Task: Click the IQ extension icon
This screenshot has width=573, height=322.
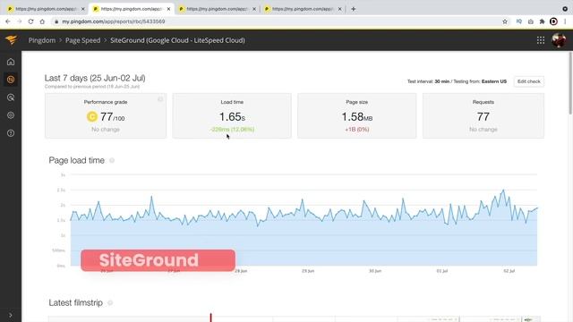Action: click(x=519, y=21)
